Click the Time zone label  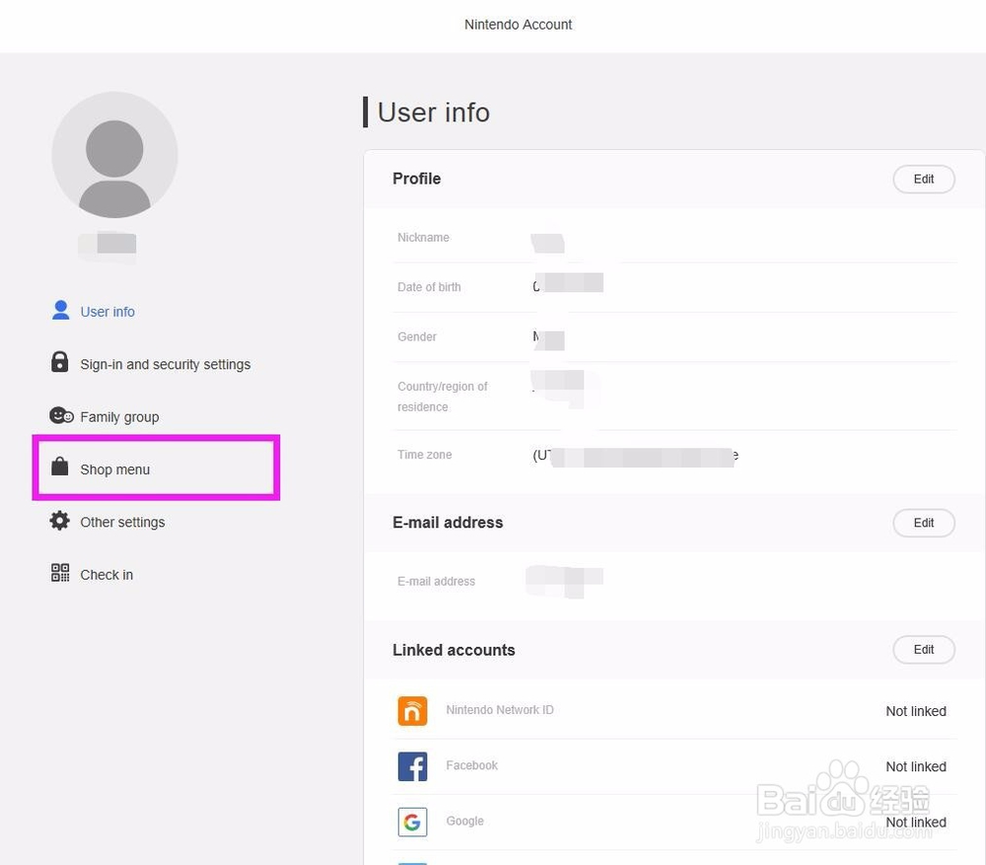tap(424, 455)
